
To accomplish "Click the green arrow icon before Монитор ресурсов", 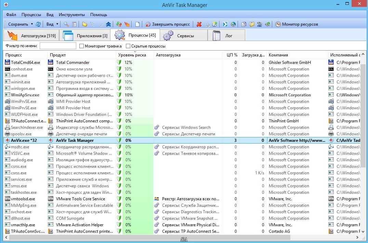I will (267, 24).
